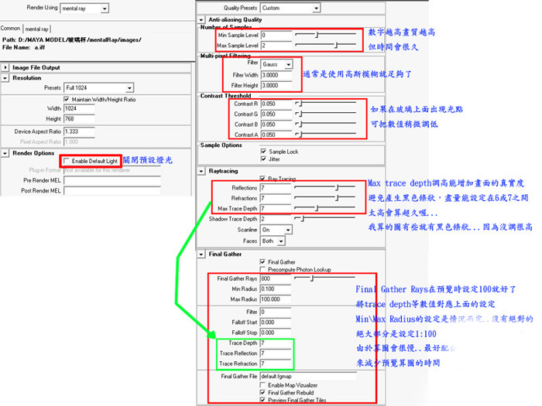Viewport: 542px width, 406px height.
Task: Expand the Image File Output section
Action: click(x=5, y=67)
